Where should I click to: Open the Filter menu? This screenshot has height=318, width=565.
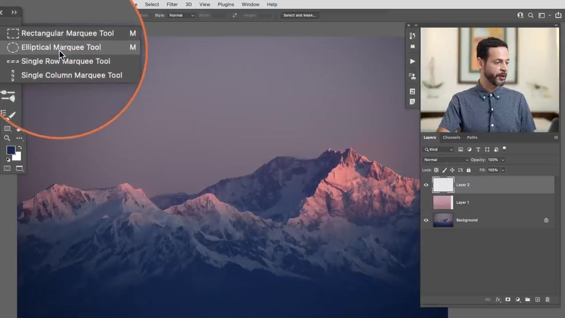[x=172, y=4]
